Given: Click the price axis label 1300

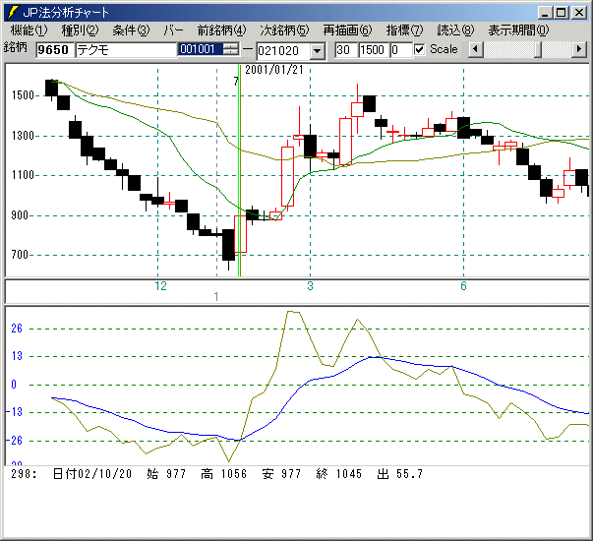Looking at the screenshot, I should click(x=23, y=136).
